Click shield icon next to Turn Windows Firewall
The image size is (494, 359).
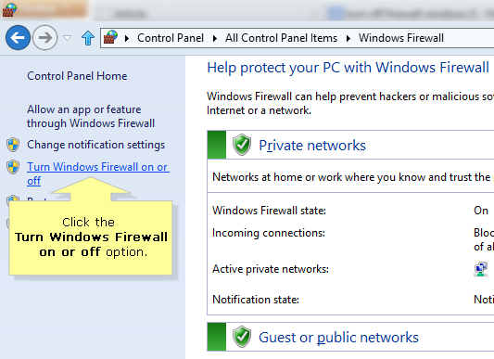pos(13,167)
